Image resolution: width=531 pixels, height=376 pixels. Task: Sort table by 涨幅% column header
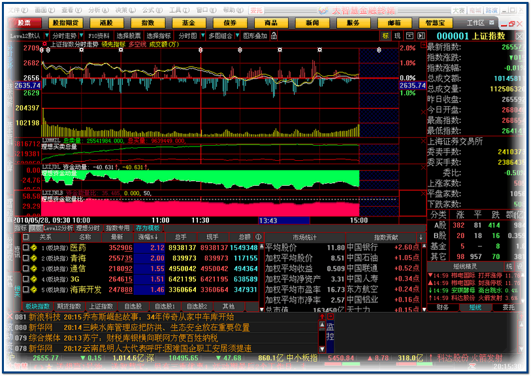(x=148, y=237)
